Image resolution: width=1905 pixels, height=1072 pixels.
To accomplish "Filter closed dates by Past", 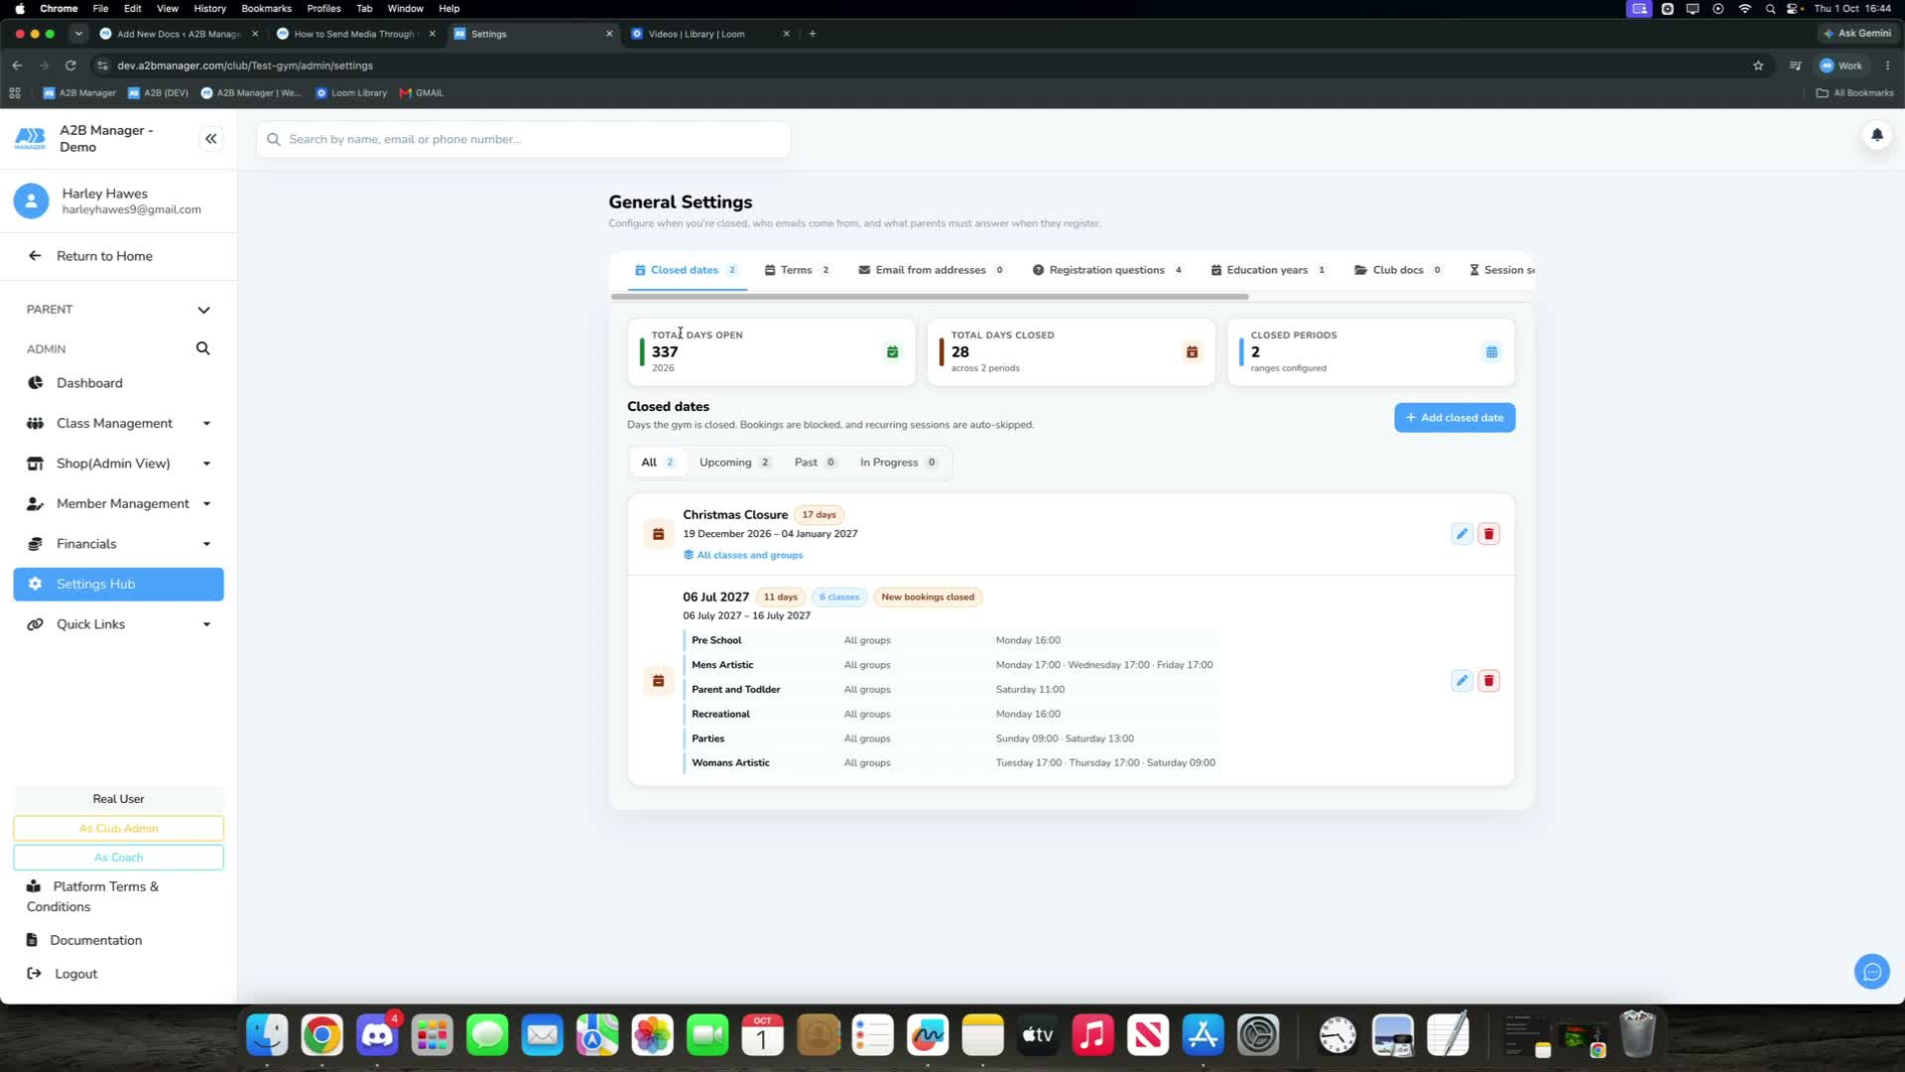I will tap(816, 463).
